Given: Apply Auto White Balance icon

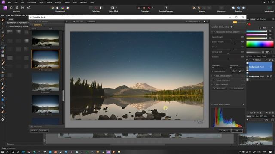Looking at the screenshot, I should point(67,8).
